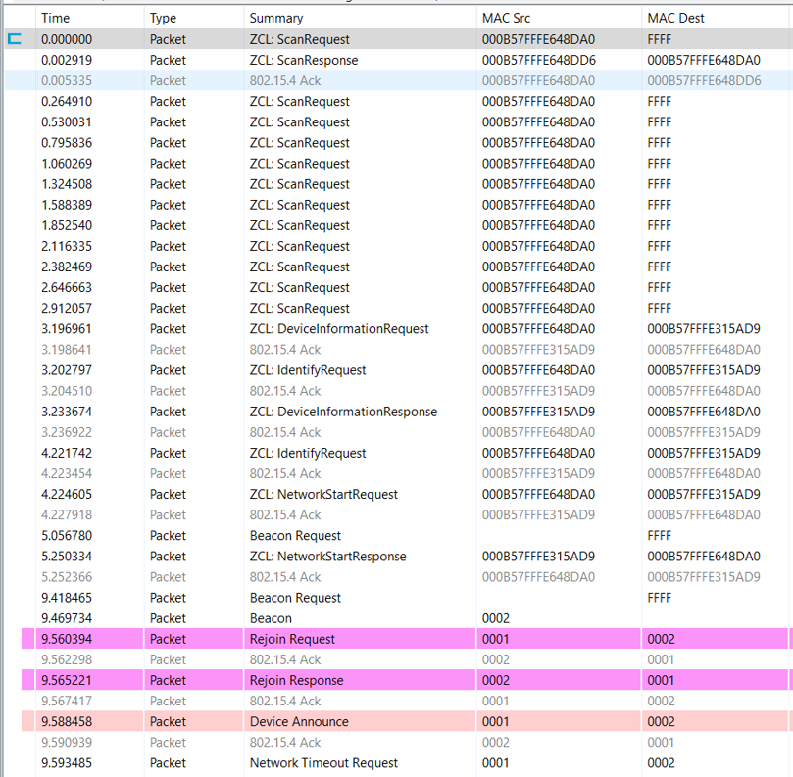The image size is (793, 777).
Task: Select the IdentifyRequest packet at 3.202797
Action: click(308, 370)
